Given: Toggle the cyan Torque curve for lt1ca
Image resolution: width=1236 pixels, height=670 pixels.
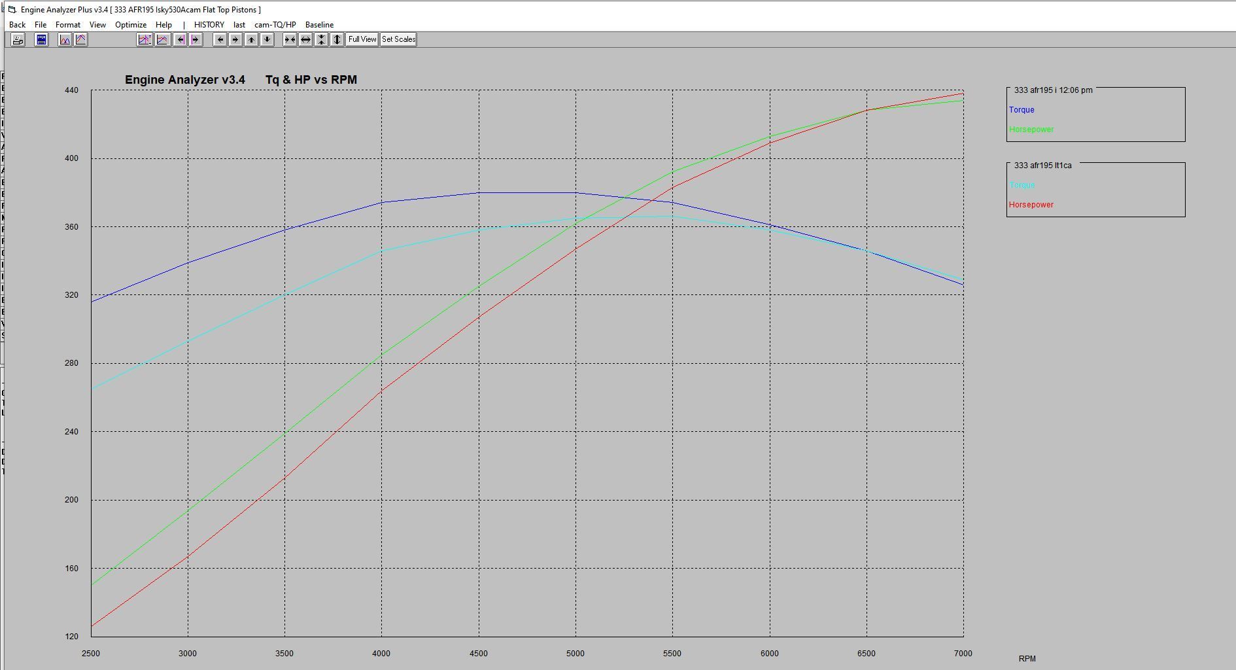Looking at the screenshot, I should tap(1022, 185).
